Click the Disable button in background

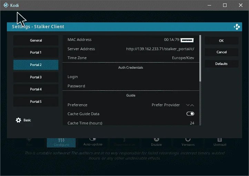(157, 143)
